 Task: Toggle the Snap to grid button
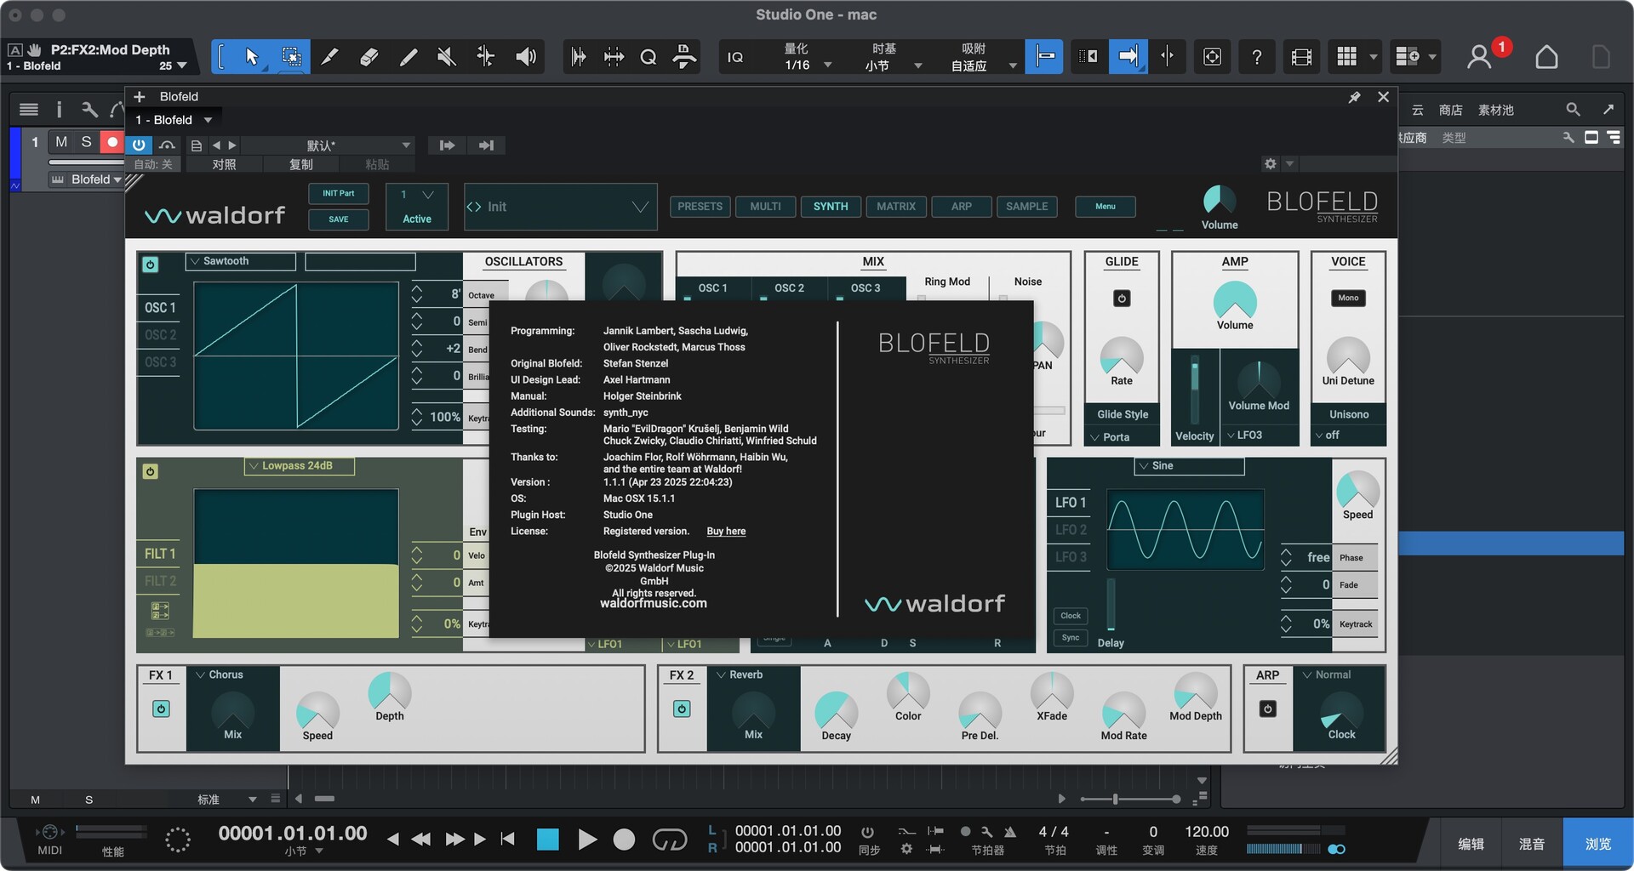click(1044, 57)
